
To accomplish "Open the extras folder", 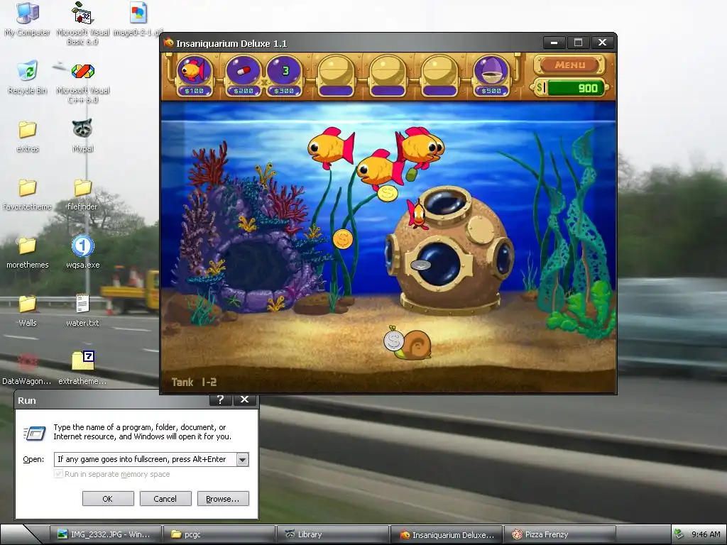I will click(x=28, y=136).
